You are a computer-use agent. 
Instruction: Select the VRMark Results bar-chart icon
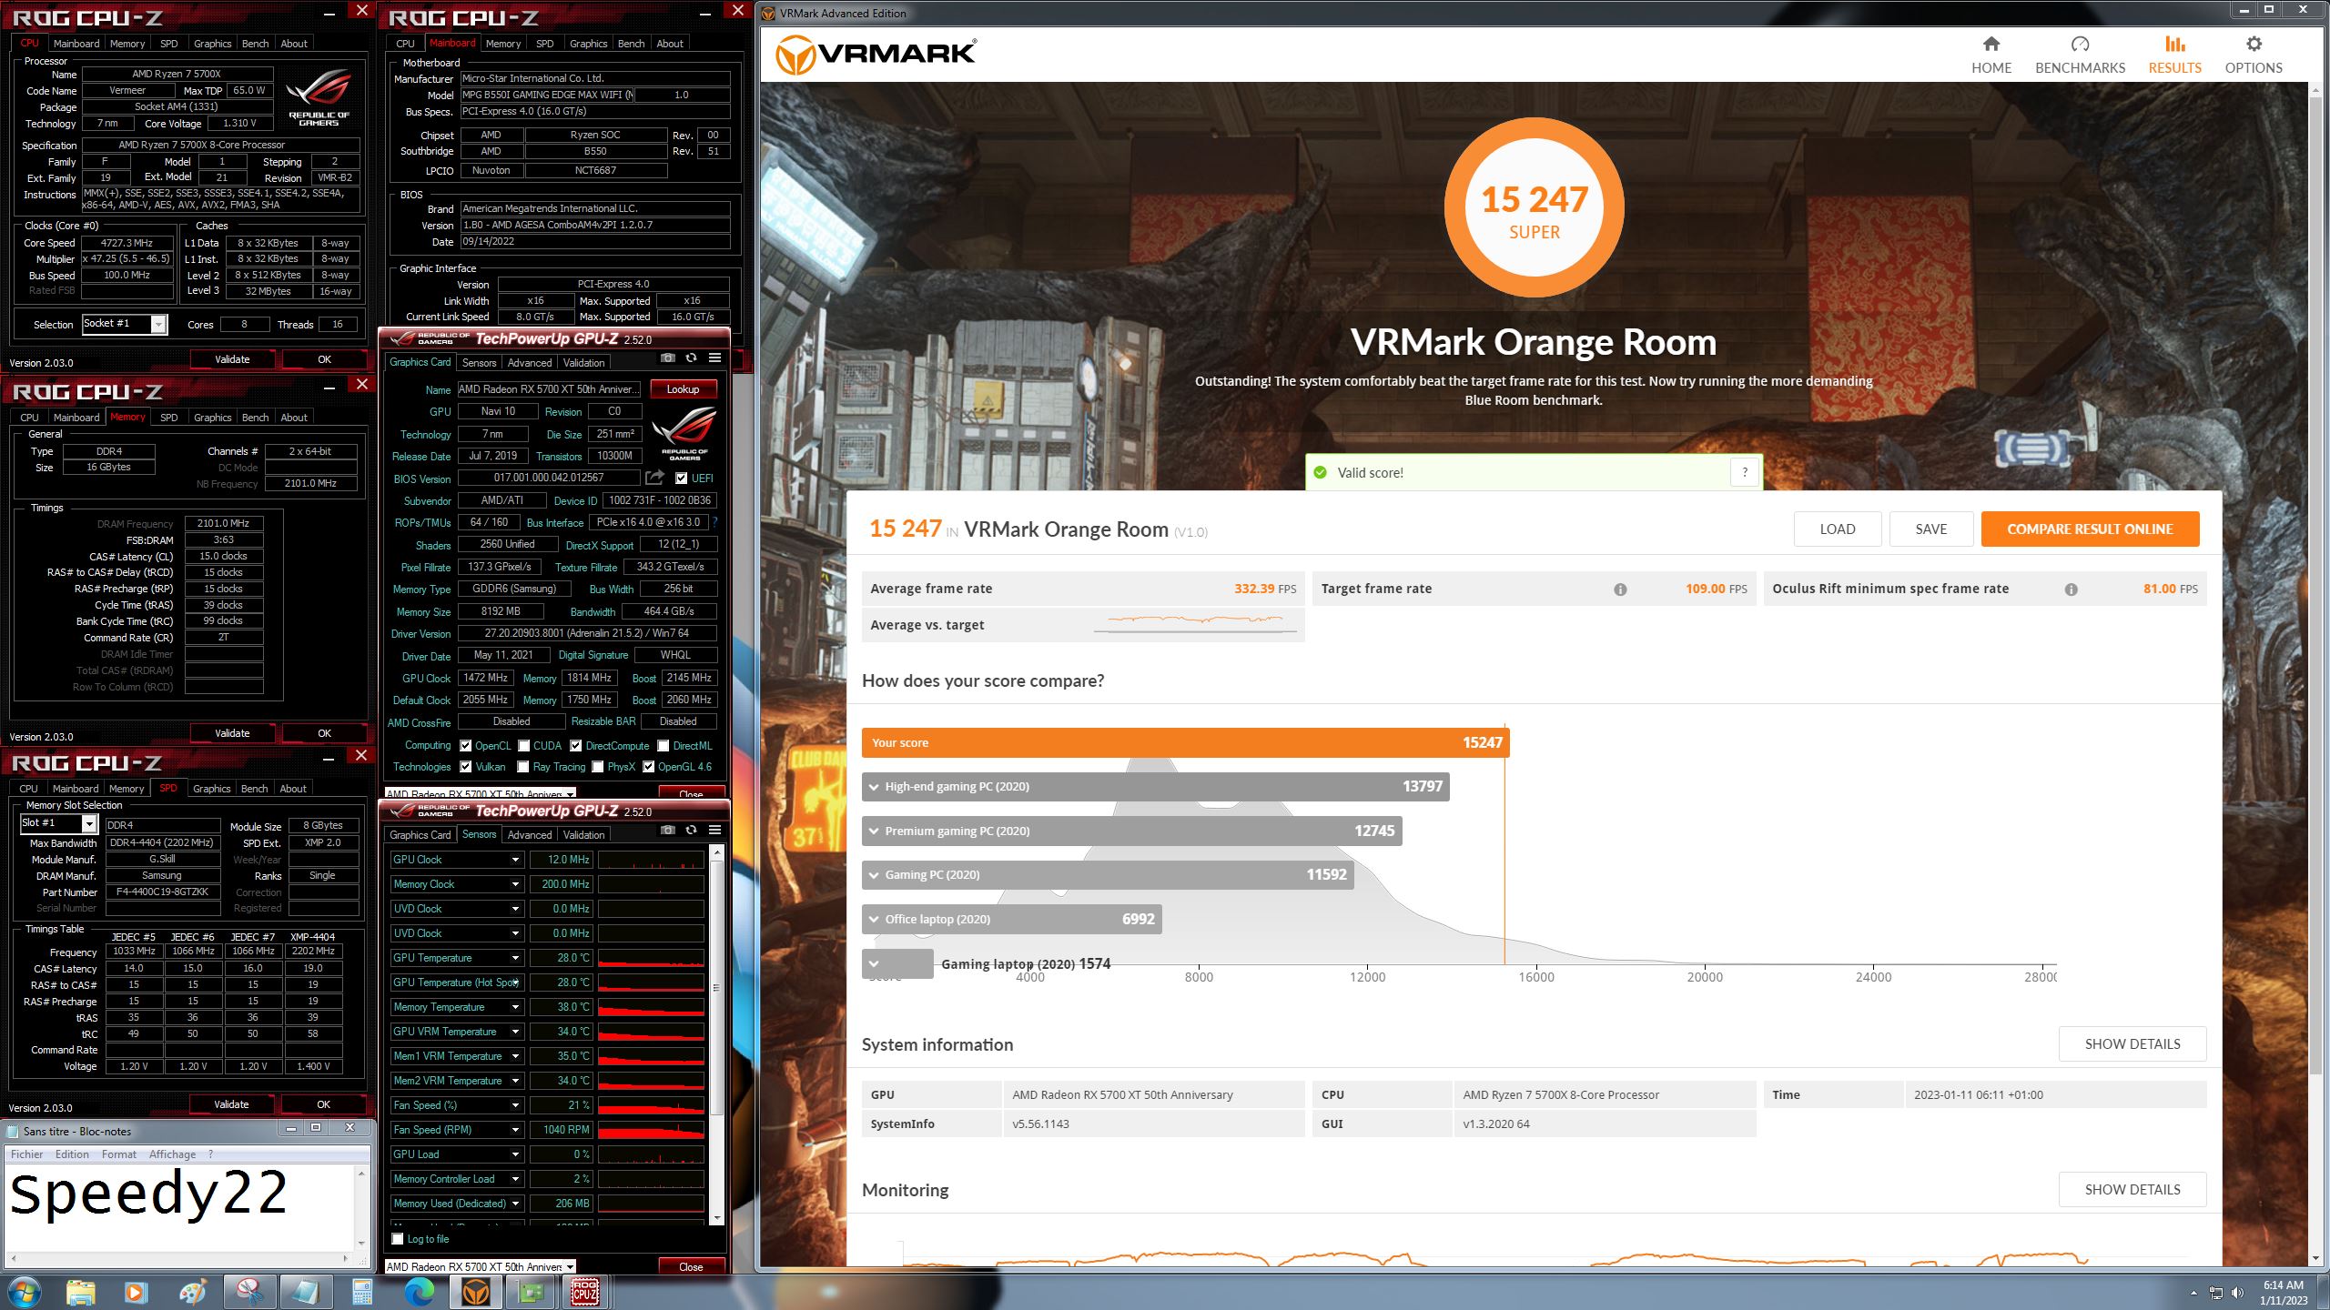pyautogui.click(x=2174, y=44)
